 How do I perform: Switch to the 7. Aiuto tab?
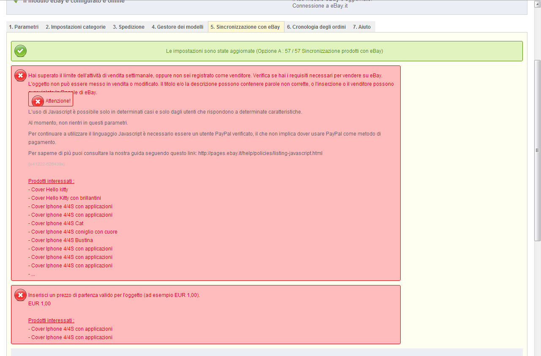362,27
